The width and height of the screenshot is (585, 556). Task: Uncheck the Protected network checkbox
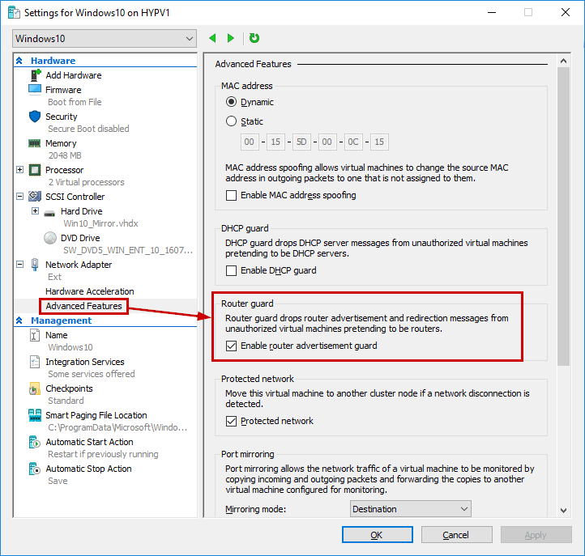[231, 421]
